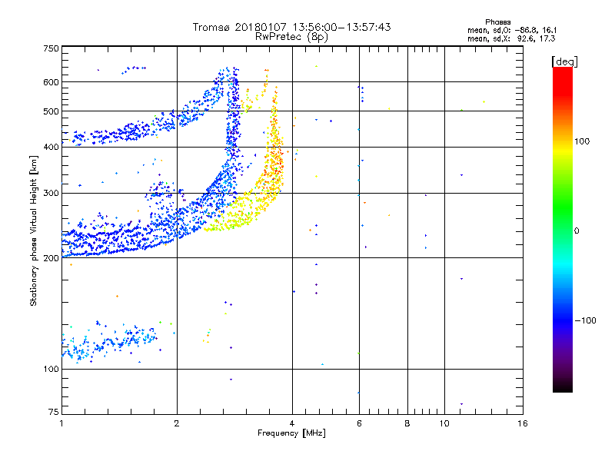This screenshot has width=615, height=461.
Task: Click y-axis tick label '300'
Action: click(x=52, y=194)
